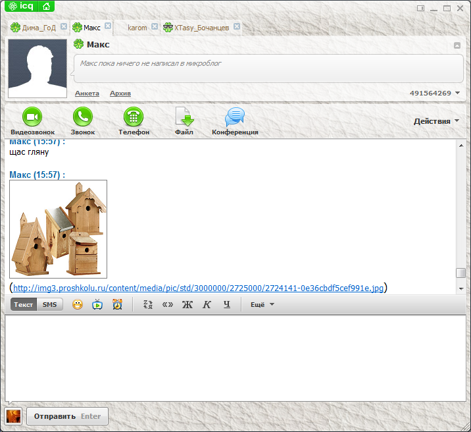Click the chat scrollbar thumb
The image size is (471, 432).
pyautogui.click(x=460, y=273)
